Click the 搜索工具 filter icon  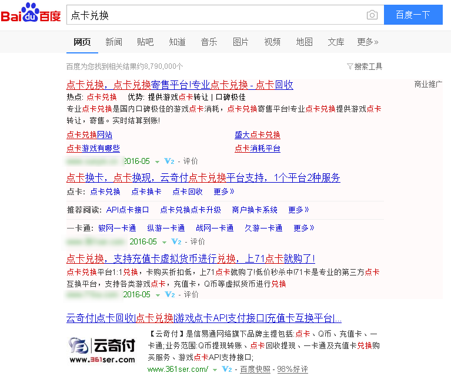[x=350, y=66]
